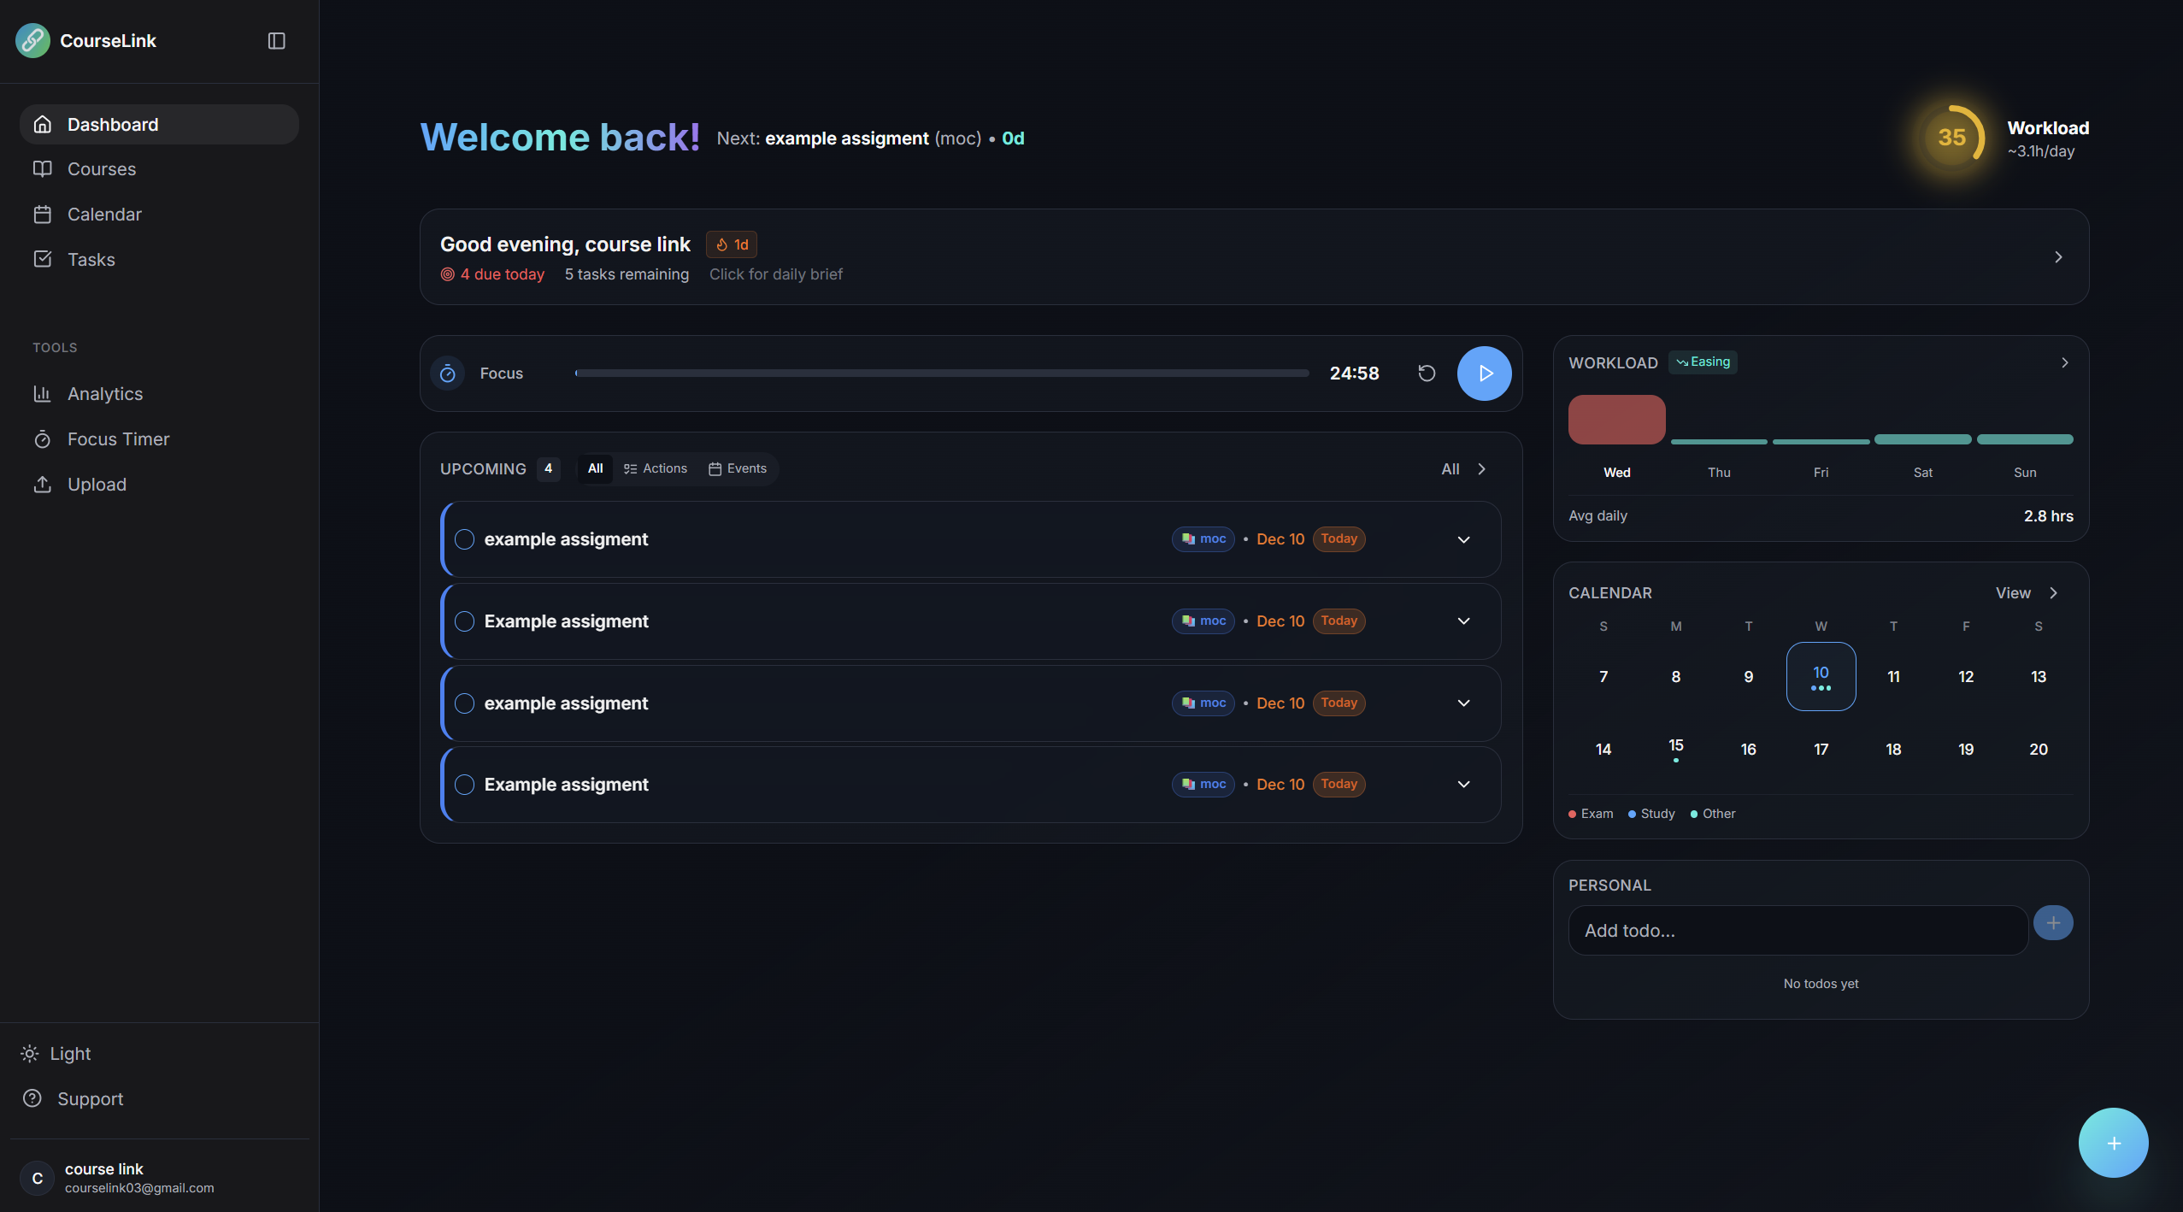Filter upcoming by Actions tab
This screenshot has width=2183, height=1212.
point(656,468)
